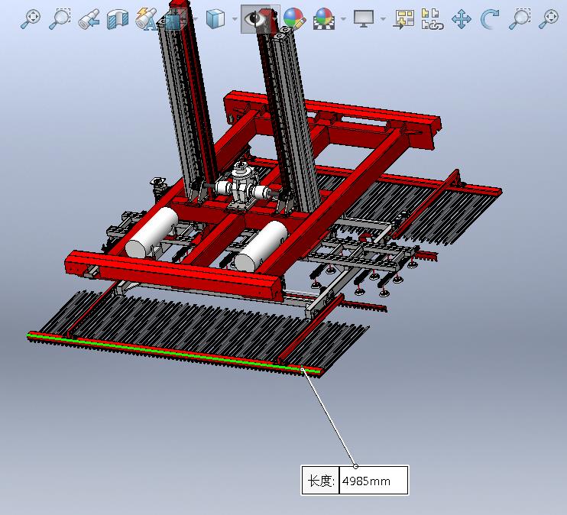Activate the Section View tool

118,19
